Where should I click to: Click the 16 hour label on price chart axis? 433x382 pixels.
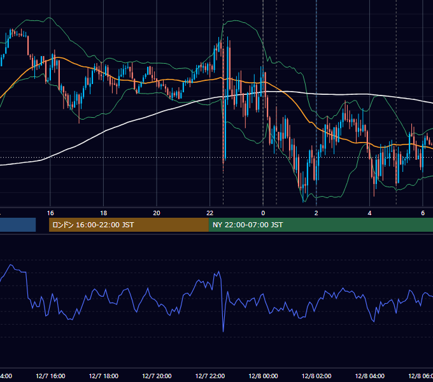(50, 213)
